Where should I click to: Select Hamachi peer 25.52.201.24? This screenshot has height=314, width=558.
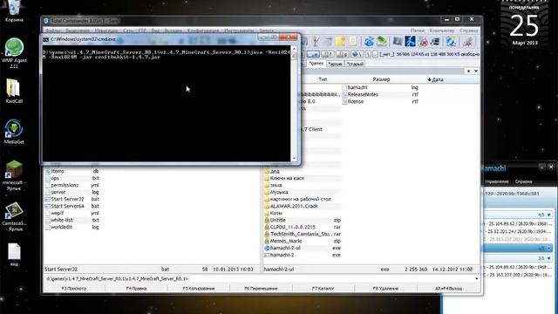tap(518, 231)
